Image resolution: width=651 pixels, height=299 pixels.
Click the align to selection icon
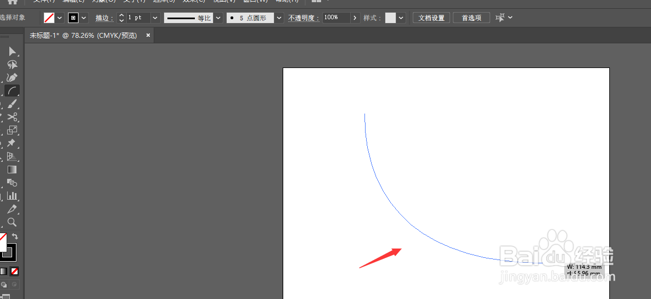[x=500, y=18]
